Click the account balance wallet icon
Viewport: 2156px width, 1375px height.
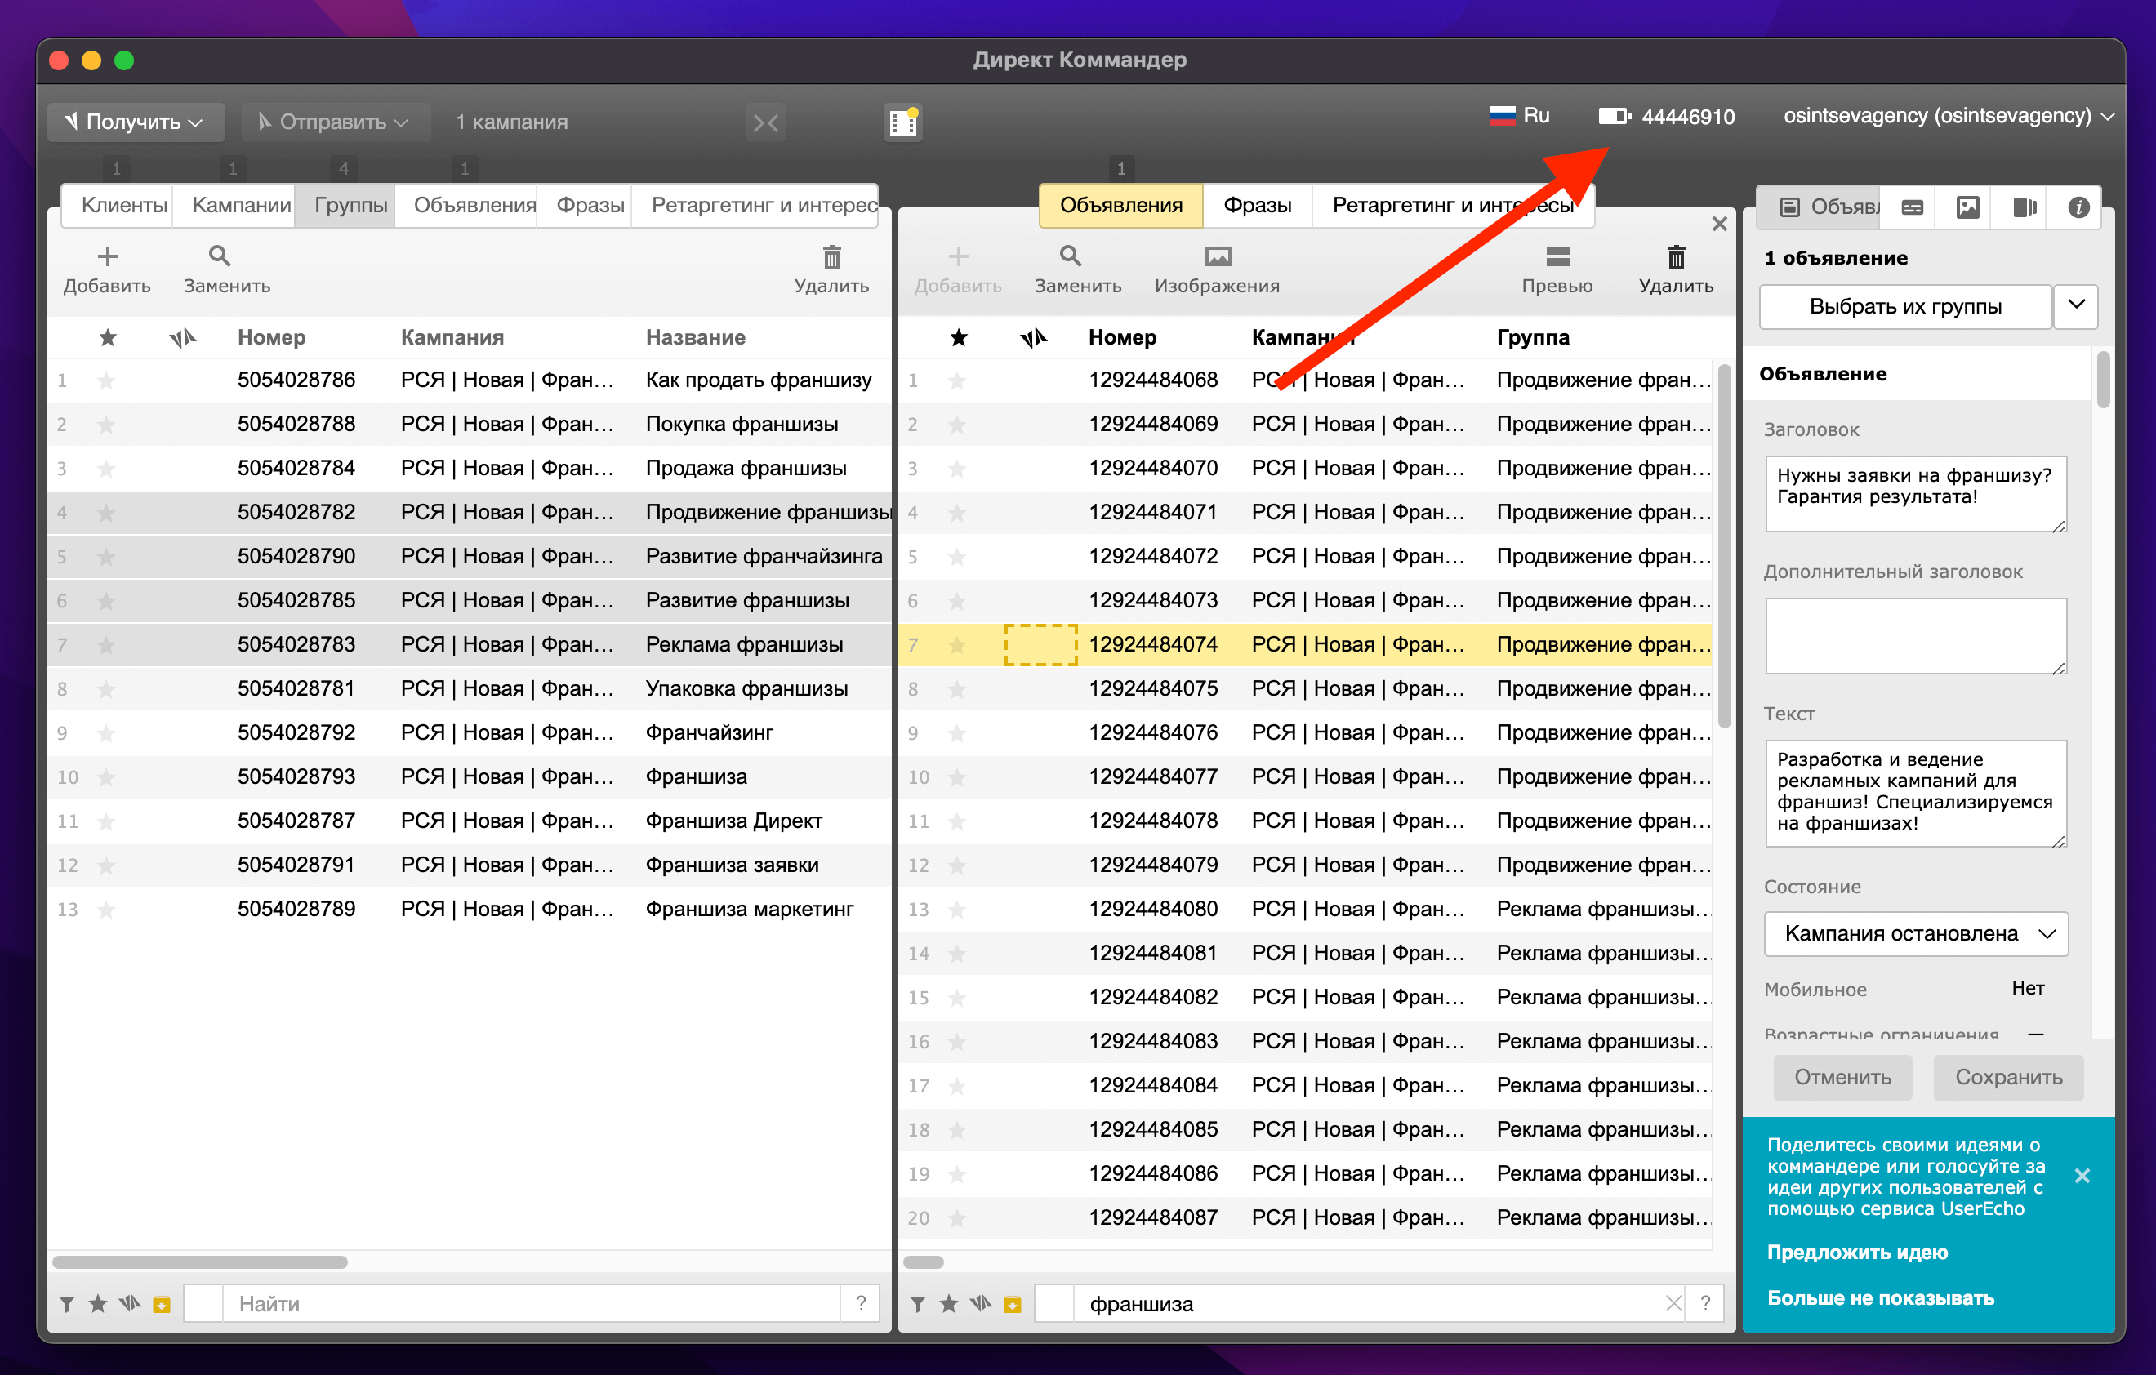point(1615,117)
